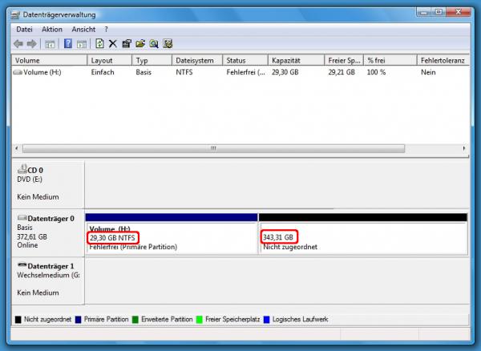Sort by the % frei column header

pos(390,61)
